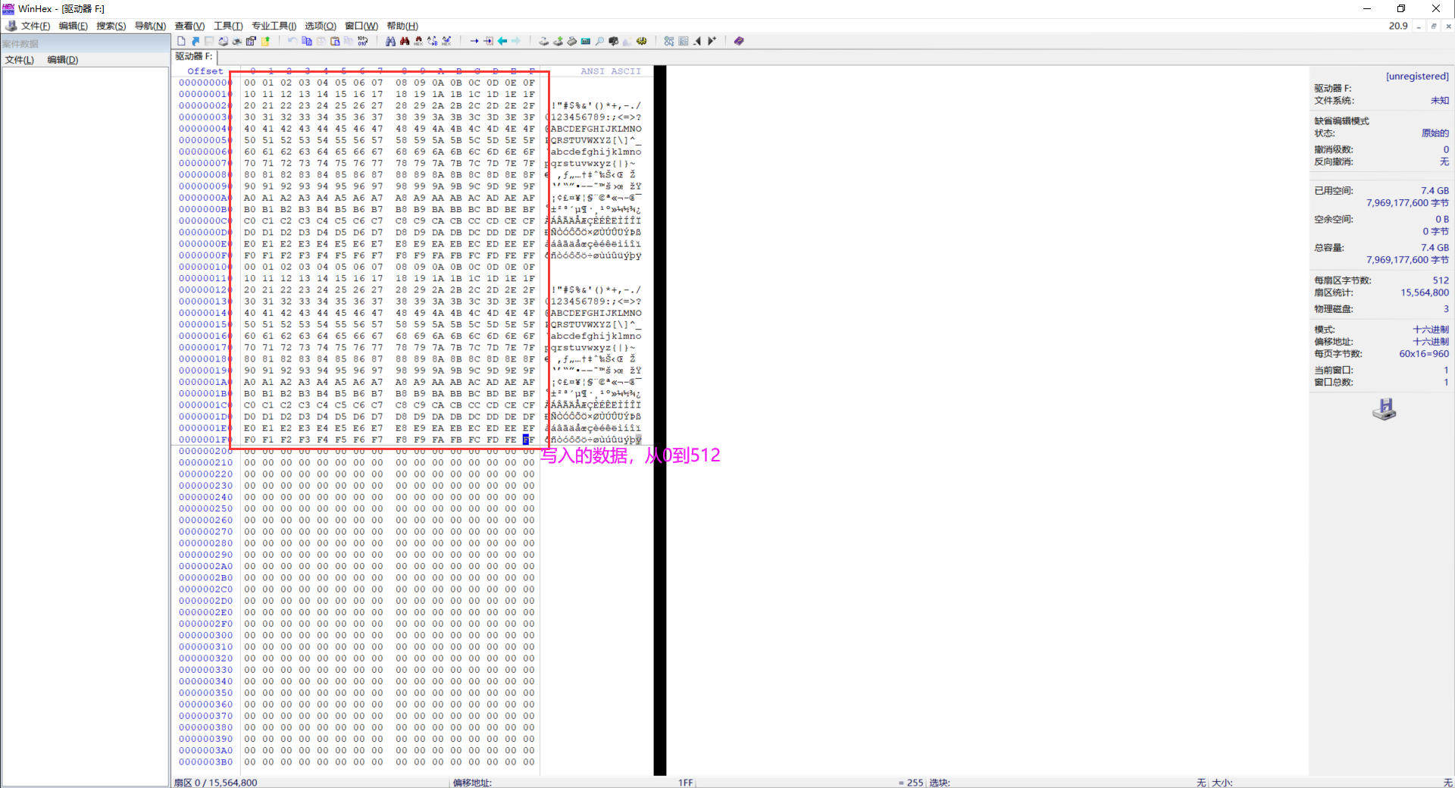Click the Clone Disk toolbar icon

(x=558, y=41)
